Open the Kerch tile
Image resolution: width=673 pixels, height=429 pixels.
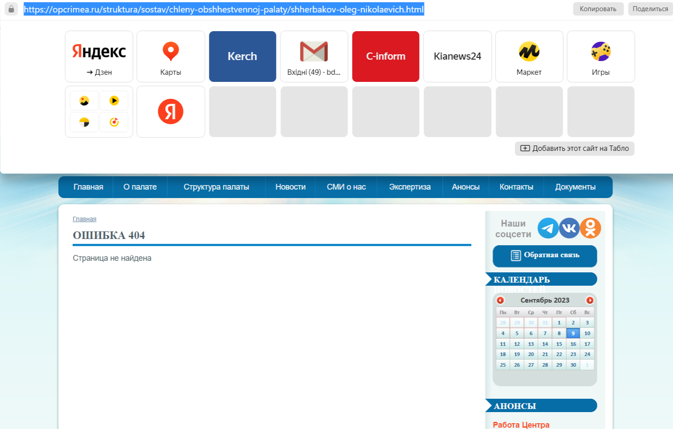243,57
